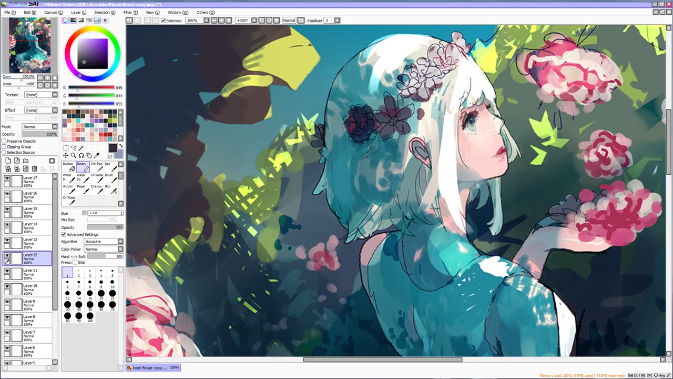Open the Filter menu
Viewport: 673px width, 379px height.
[x=130, y=12]
